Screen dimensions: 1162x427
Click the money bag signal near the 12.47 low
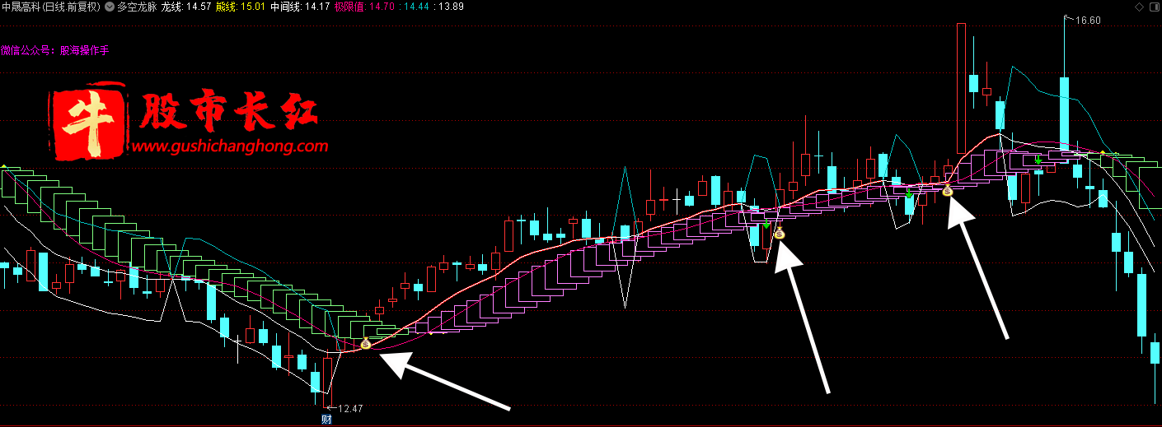click(366, 343)
